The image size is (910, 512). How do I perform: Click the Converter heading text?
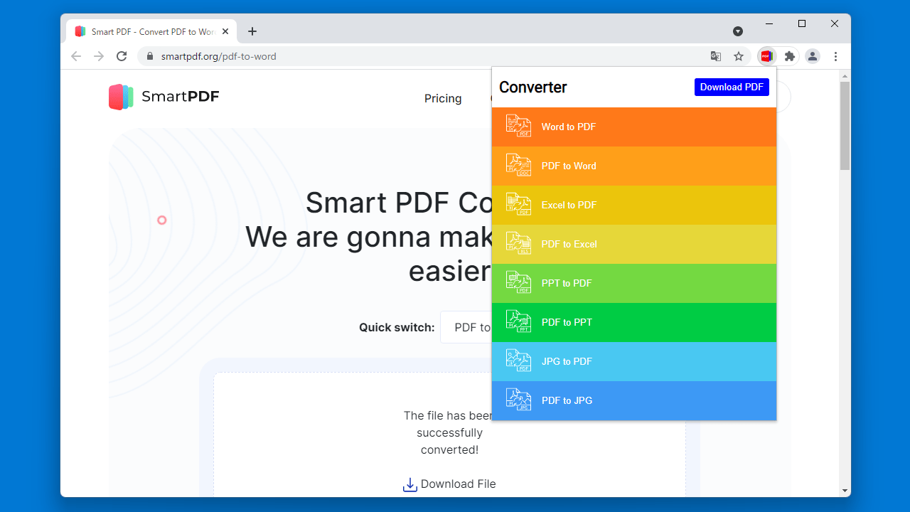point(533,87)
